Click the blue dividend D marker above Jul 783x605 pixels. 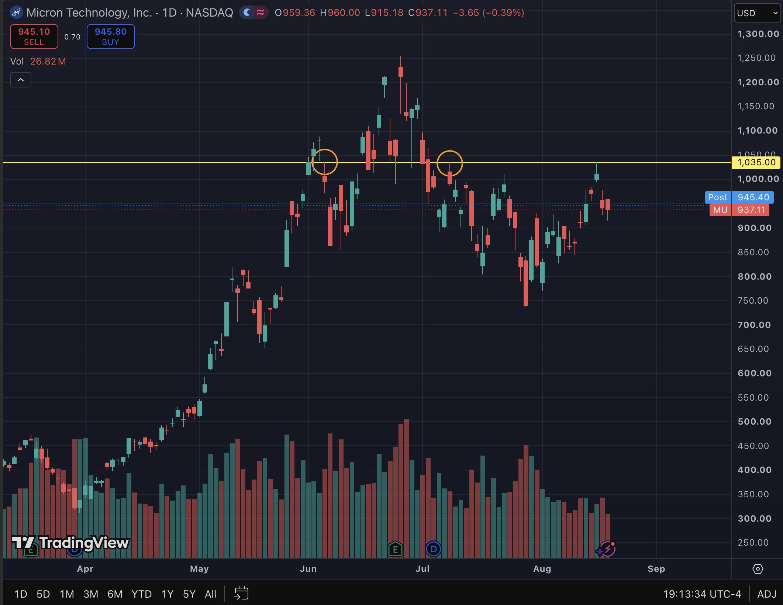click(434, 549)
